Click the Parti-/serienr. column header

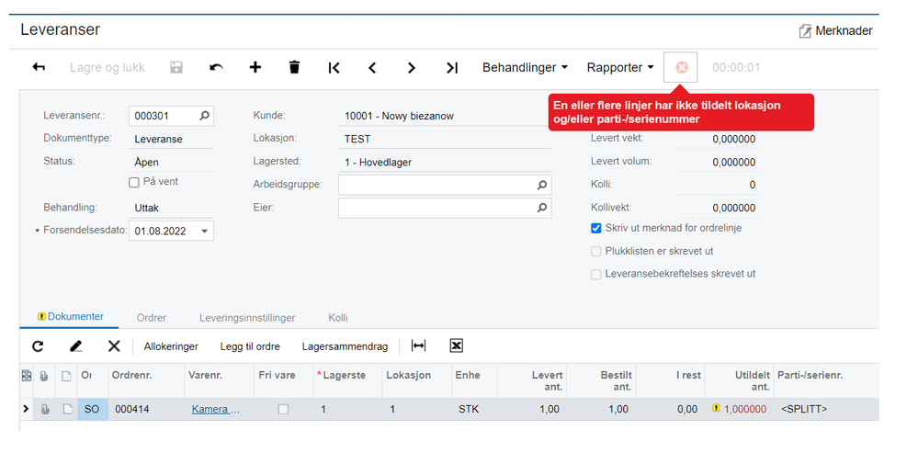pyautogui.click(x=825, y=380)
